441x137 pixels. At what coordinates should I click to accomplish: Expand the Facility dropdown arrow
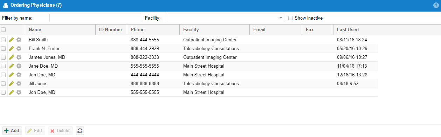[x=281, y=18]
